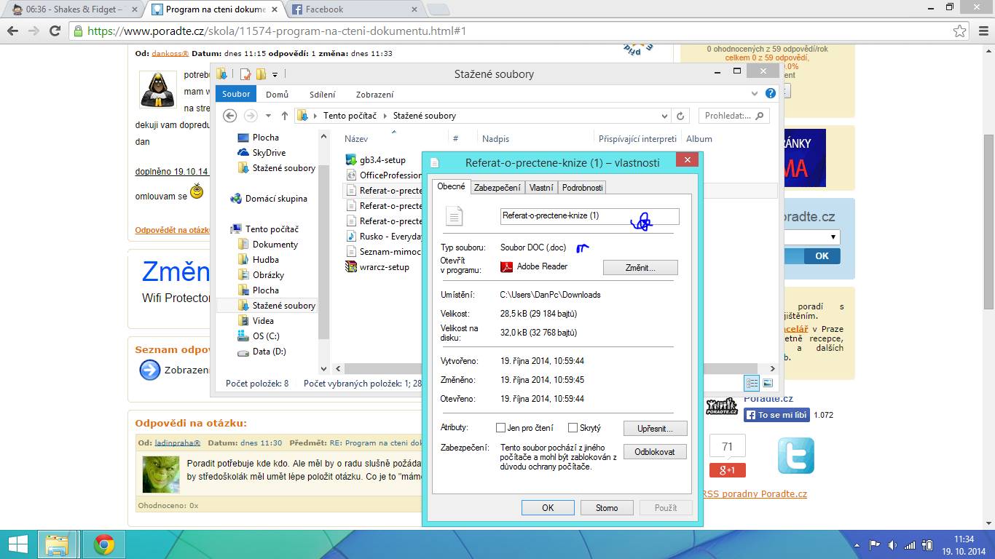Click the Properties quick access toolbar icon
Image resolution: width=995 pixels, height=559 pixels.
click(x=245, y=74)
